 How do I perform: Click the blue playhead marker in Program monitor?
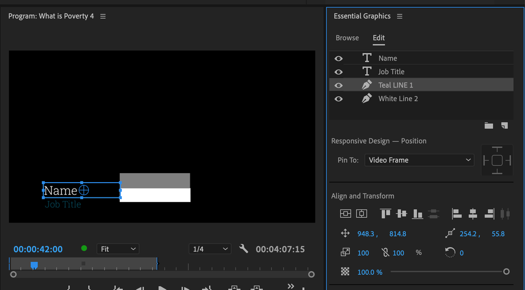click(x=34, y=265)
